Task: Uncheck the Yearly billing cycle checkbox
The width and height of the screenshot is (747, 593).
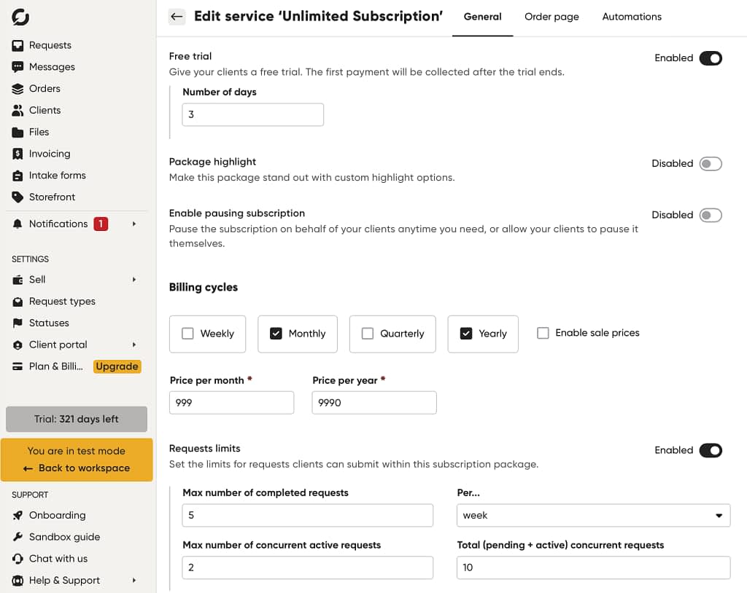Action: coord(466,334)
